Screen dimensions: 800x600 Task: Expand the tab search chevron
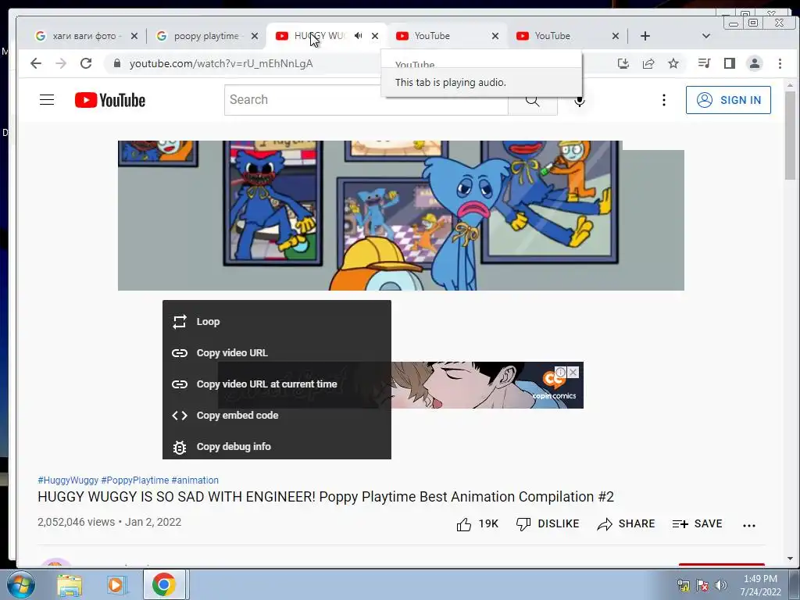(706, 36)
